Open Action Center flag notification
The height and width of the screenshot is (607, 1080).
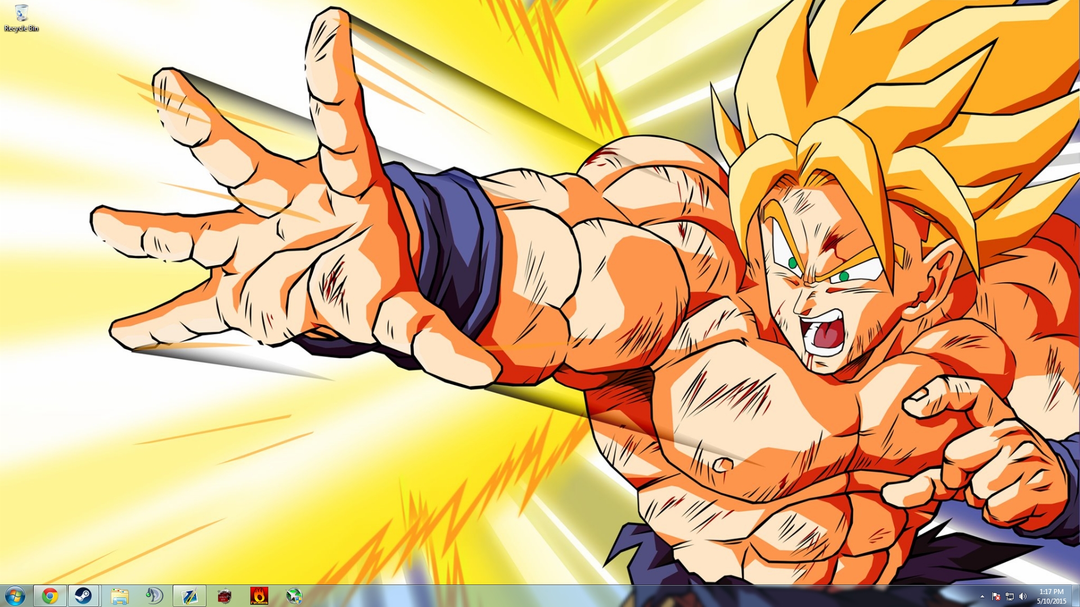tap(996, 596)
